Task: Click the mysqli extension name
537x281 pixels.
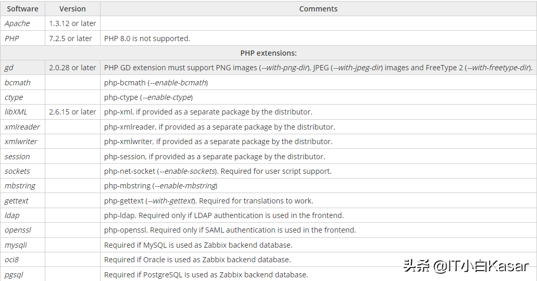Action: [16, 245]
